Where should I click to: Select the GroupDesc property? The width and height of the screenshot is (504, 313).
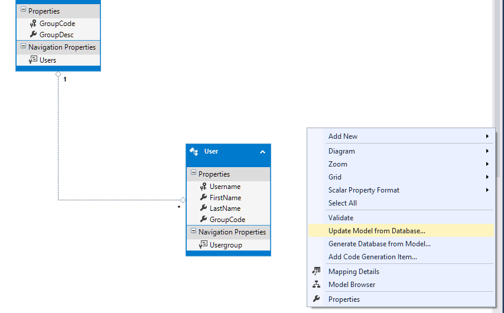click(x=57, y=35)
